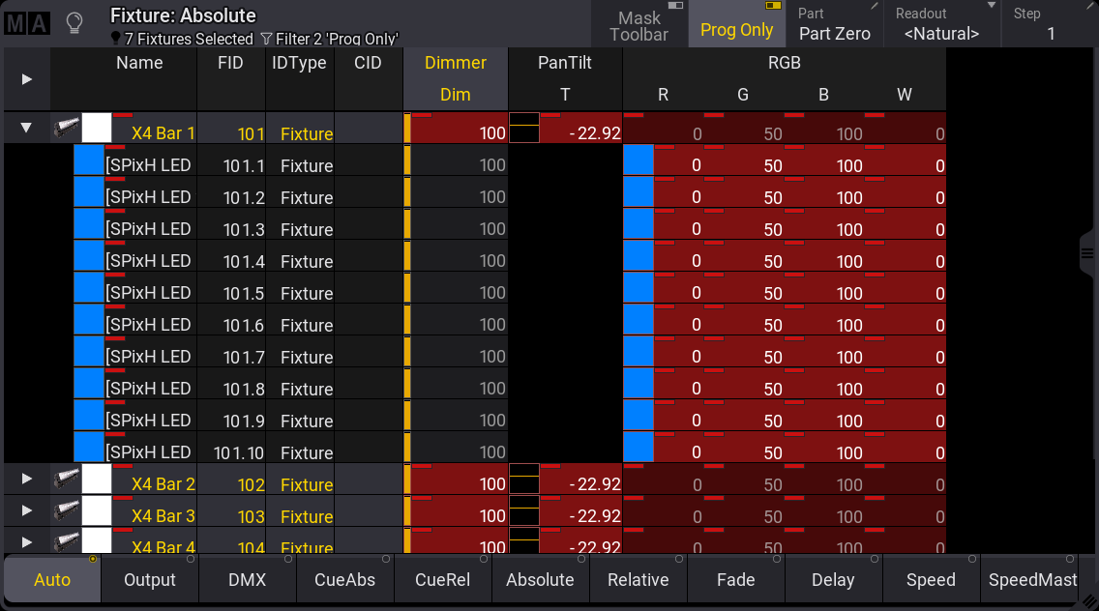
Task: Expand the X4 Bar 2 fixture row
Action: [x=27, y=480]
